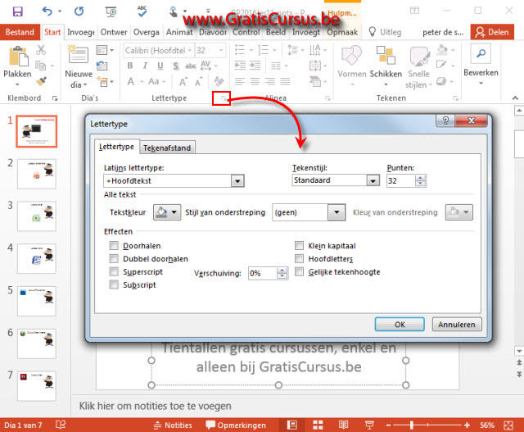524x432 pixels.
Task: Tick the Subscript checkbox
Action: tap(114, 284)
